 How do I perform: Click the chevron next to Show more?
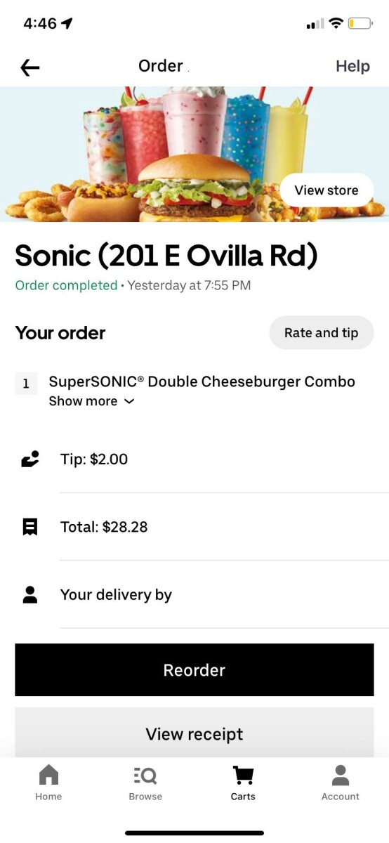pos(128,401)
